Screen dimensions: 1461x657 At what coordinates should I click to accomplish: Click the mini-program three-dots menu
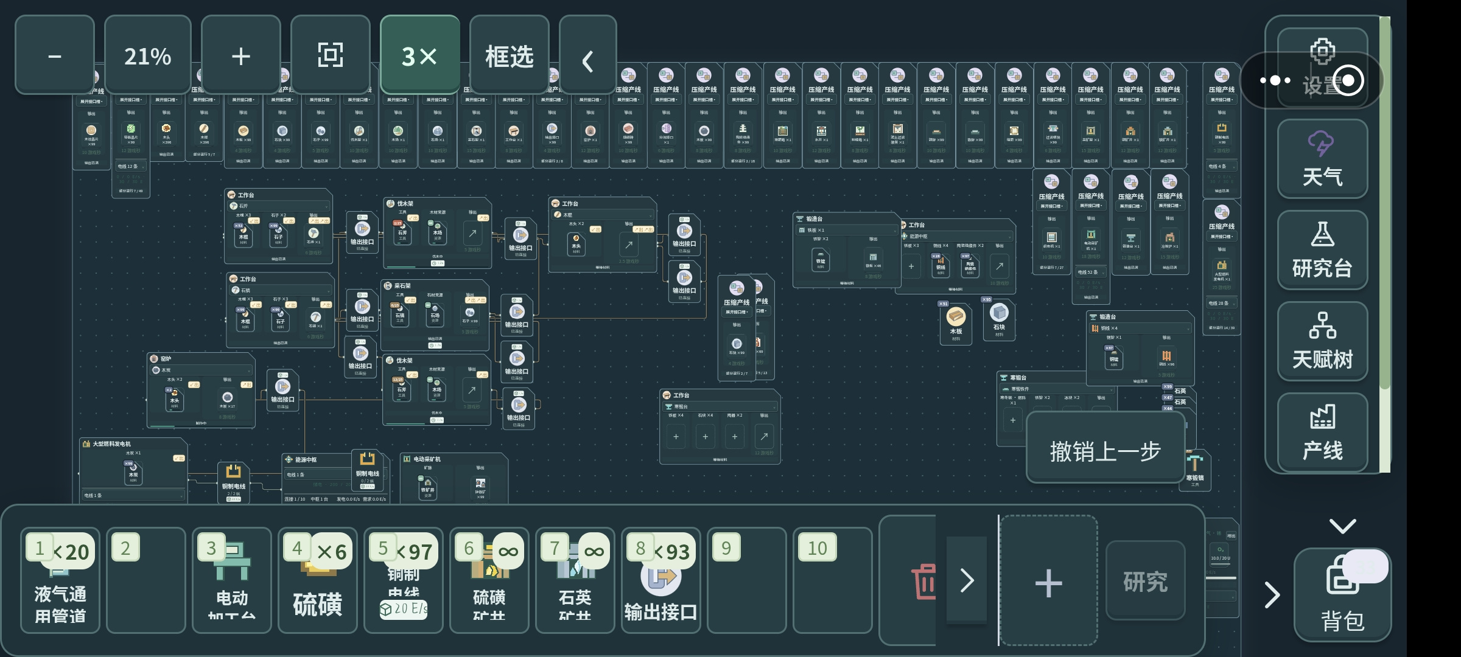pos(1275,80)
